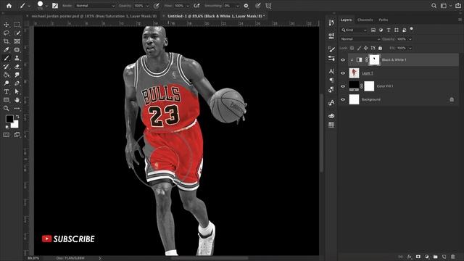
Task: Open the Flow slider dropdown
Action: [188, 6]
